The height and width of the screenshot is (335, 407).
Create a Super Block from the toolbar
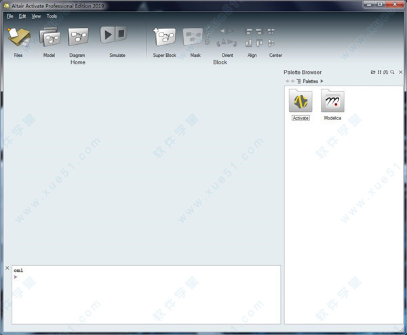tap(164, 38)
